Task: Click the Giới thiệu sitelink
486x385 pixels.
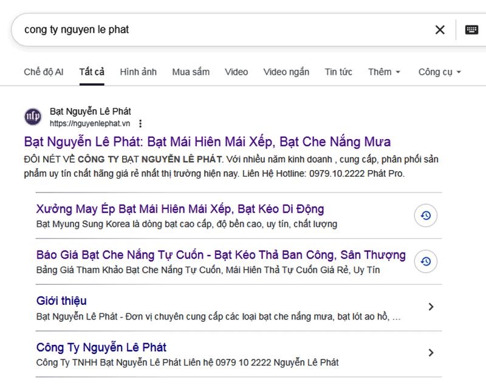Action: 61,301
